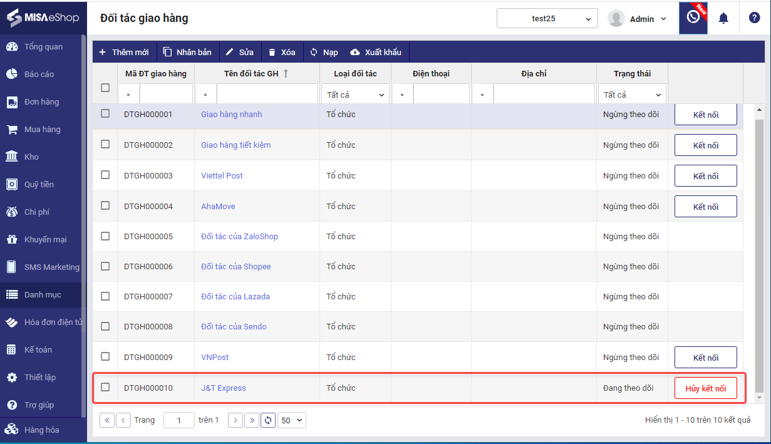Click Hủy kết nối for J&T Express
The height and width of the screenshot is (444, 771).
point(705,388)
